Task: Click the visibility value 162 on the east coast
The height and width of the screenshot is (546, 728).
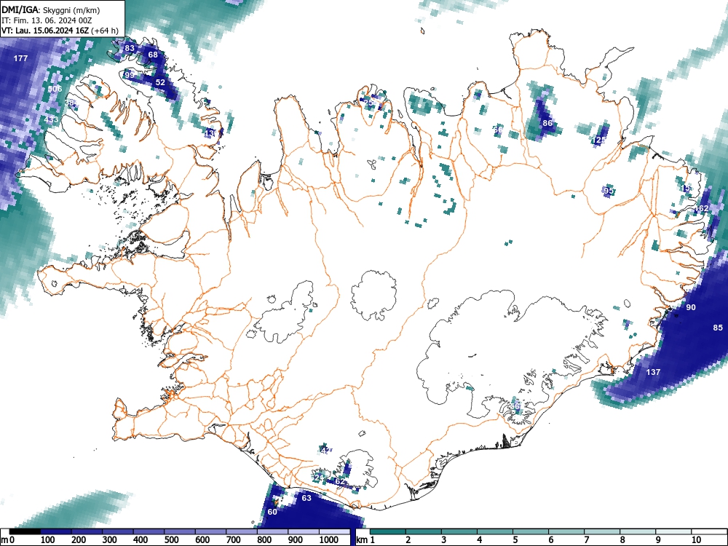Action: pos(701,208)
